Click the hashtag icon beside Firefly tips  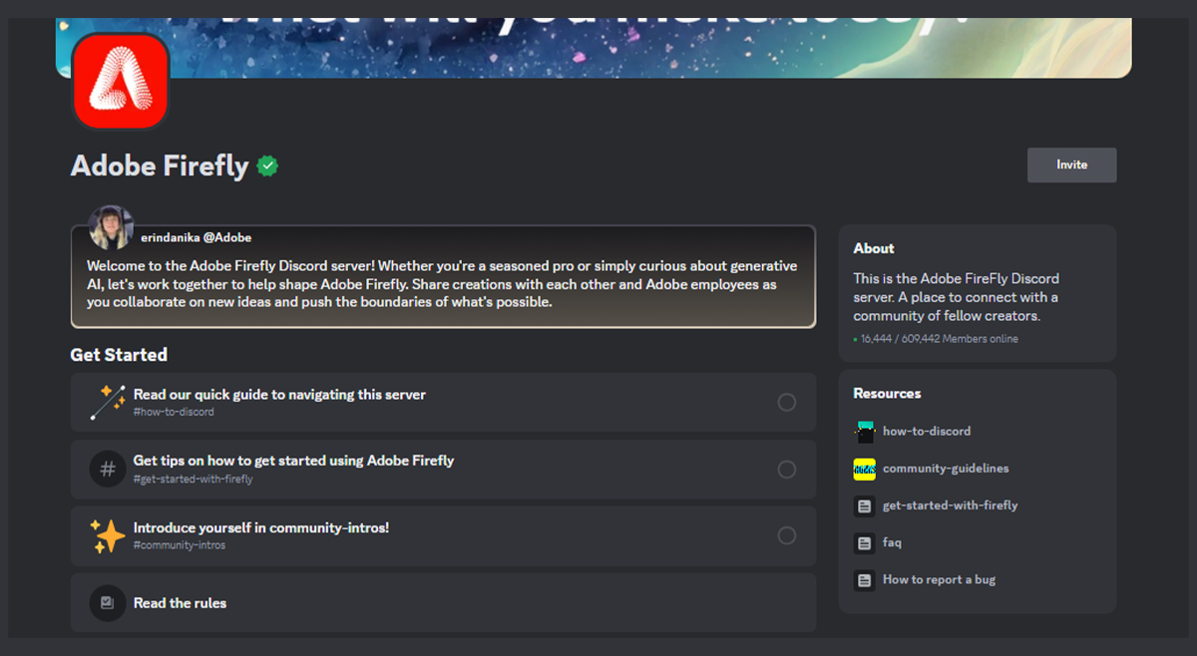point(107,469)
